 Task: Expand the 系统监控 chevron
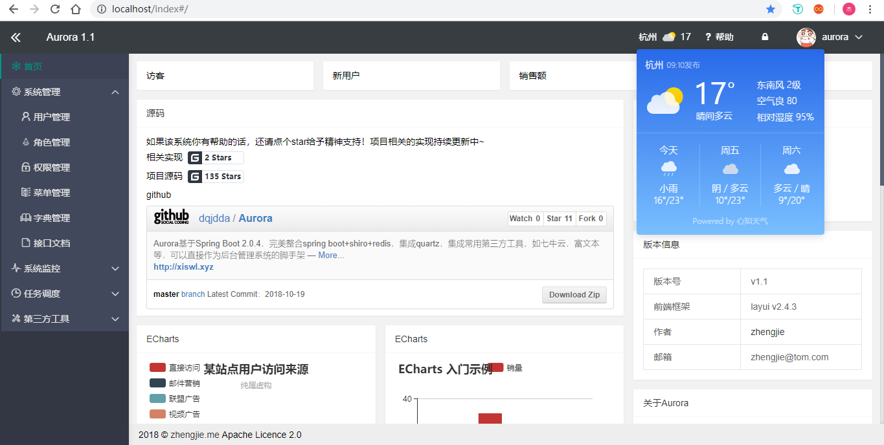(x=115, y=268)
